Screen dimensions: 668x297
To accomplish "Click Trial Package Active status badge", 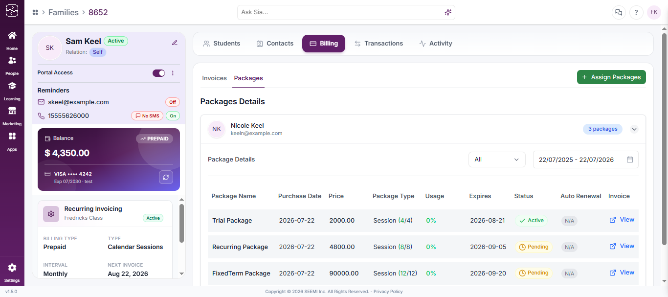I will click(x=531, y=221).
